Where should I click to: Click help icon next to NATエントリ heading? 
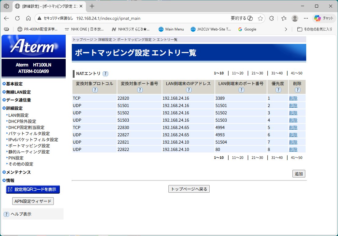(x=105, y=73)
